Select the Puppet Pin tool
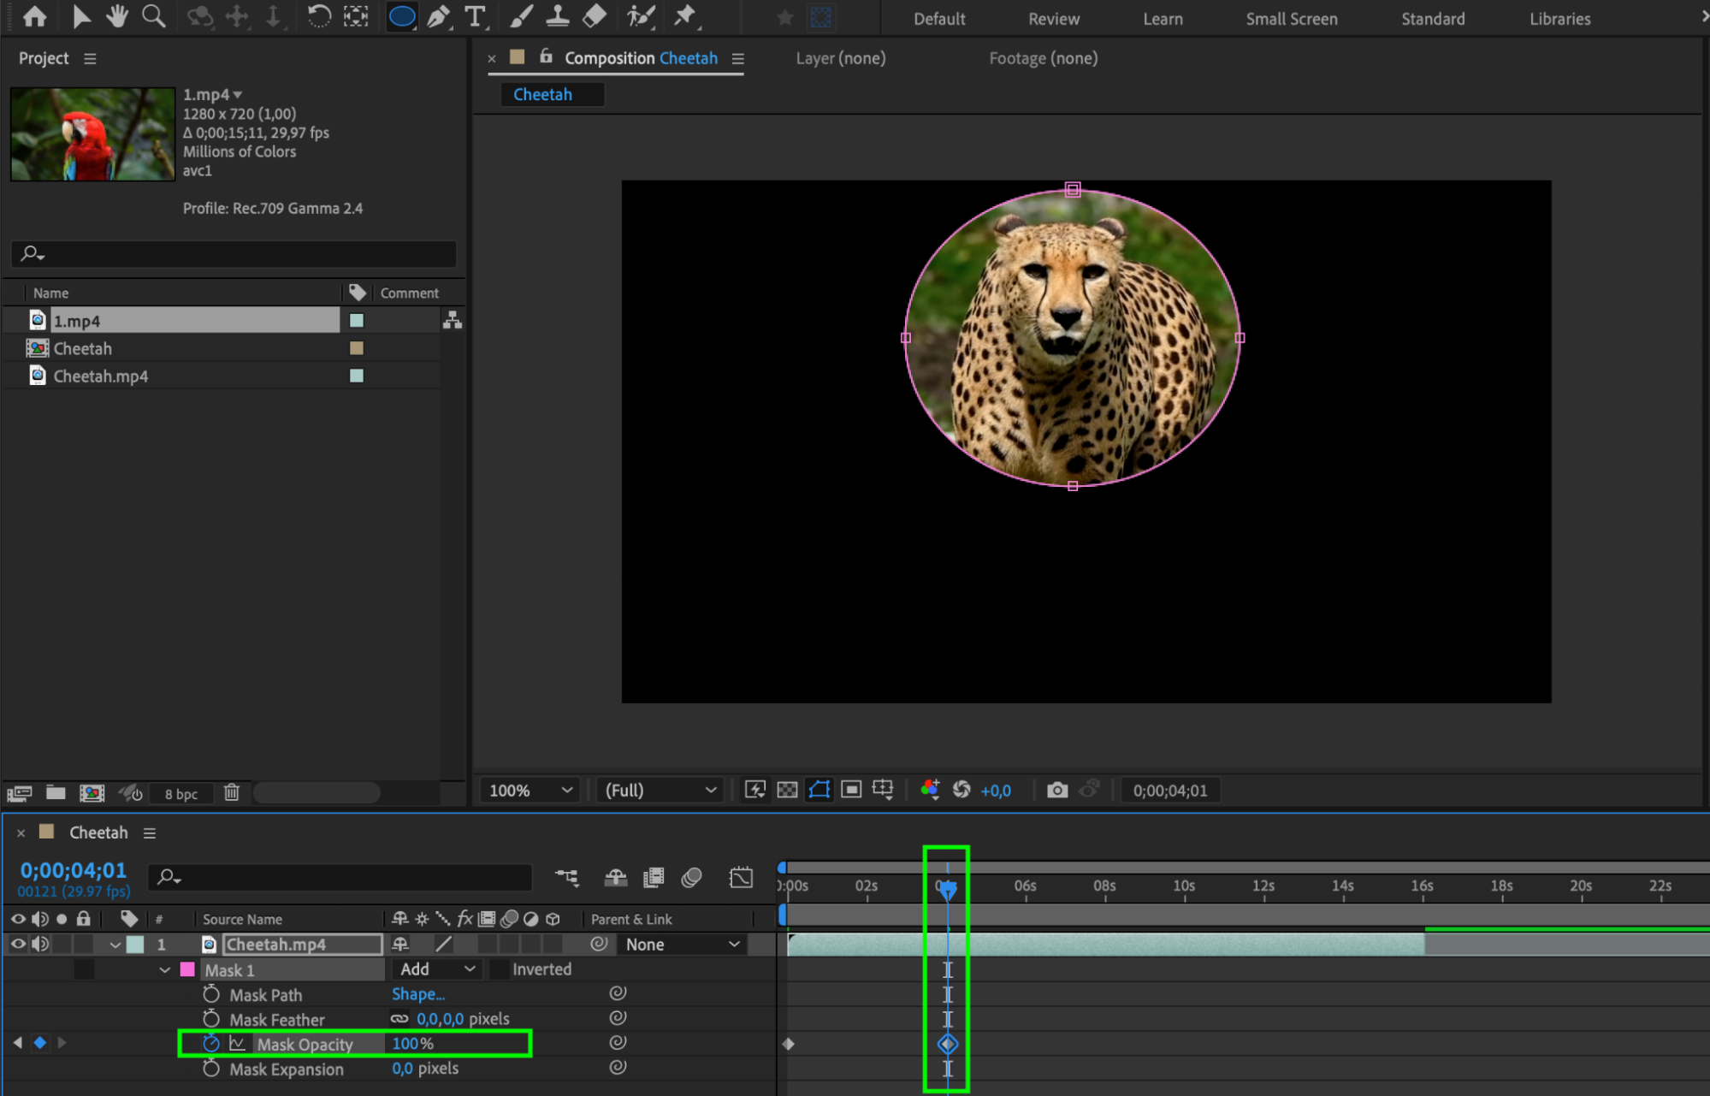 [685, 16]
